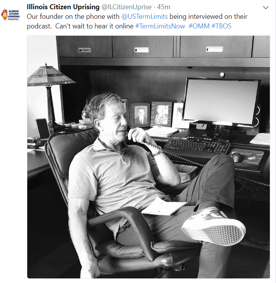Expand the tweet options chevron
276x283 pixels.
point(266,8)
